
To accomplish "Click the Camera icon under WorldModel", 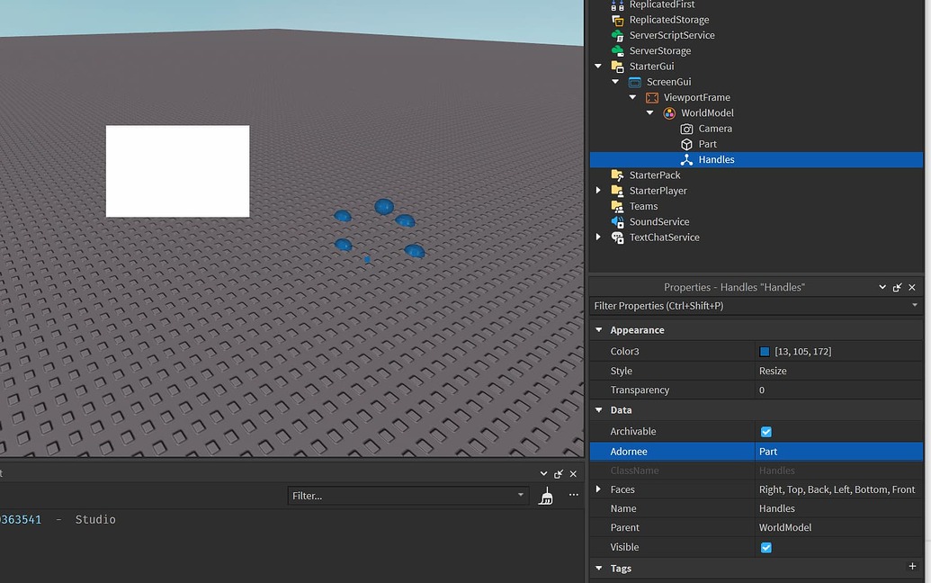I will click(x=686, y=128).
